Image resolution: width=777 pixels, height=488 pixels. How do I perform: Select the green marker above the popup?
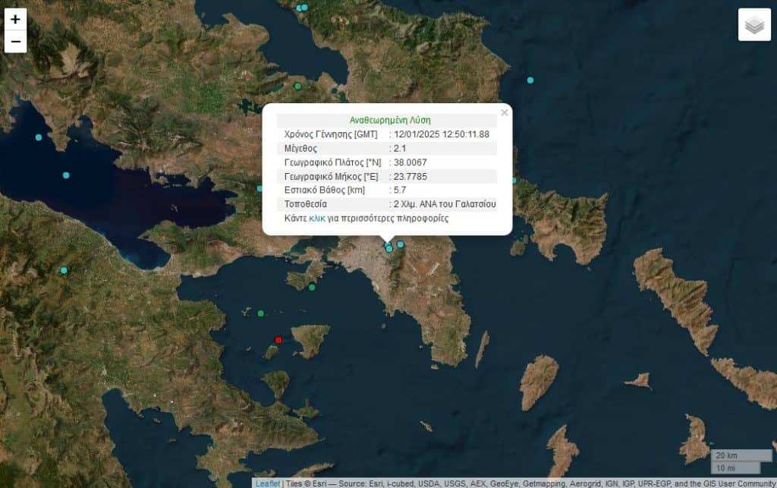click(297, 87)
